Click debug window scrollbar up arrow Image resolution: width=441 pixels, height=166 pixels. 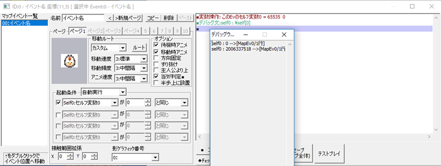[289, 44]
